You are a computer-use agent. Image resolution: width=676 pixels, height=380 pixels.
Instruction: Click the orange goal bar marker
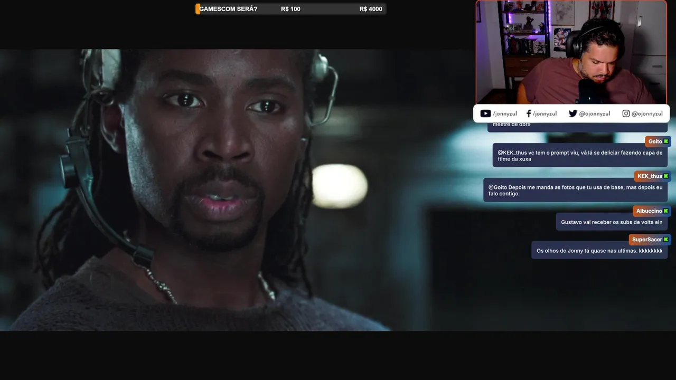(x=198, y=9)
